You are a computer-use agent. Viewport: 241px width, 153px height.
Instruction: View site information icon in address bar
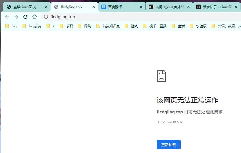point(46,17)
